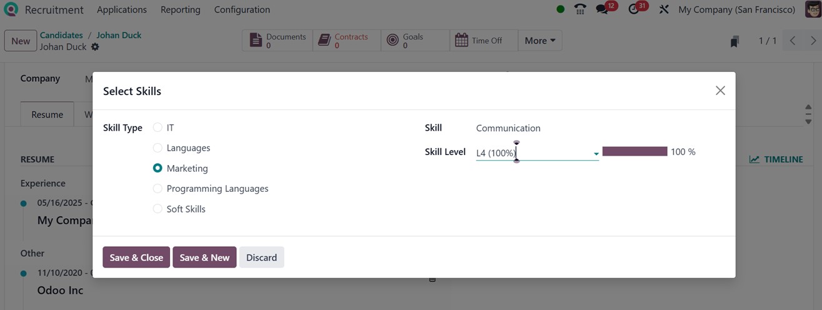Open the activities clock icon
This screenshot has width=822, height=310.
pyautogui.click(x=634, y=9)
